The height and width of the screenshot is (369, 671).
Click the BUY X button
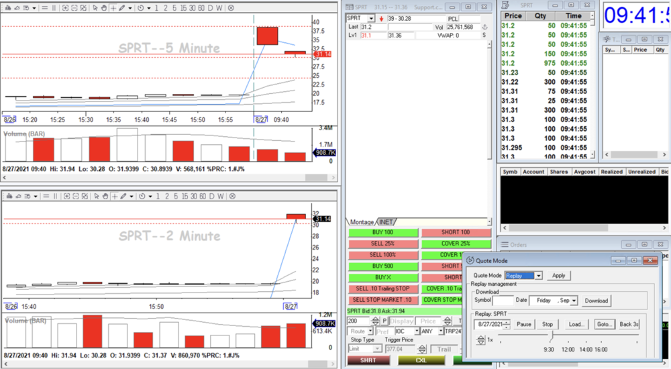point(383,277)
